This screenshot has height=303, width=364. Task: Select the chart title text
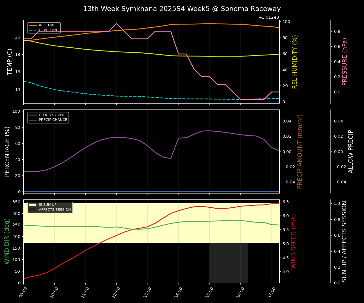coord(182,9)
